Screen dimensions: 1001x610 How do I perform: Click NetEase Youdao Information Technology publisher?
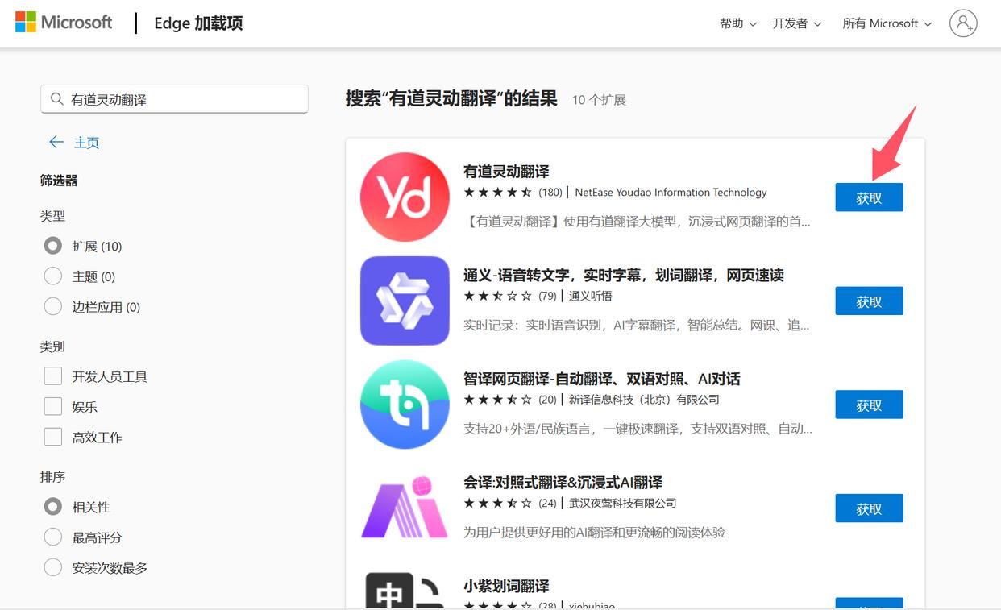pos(671,193)
